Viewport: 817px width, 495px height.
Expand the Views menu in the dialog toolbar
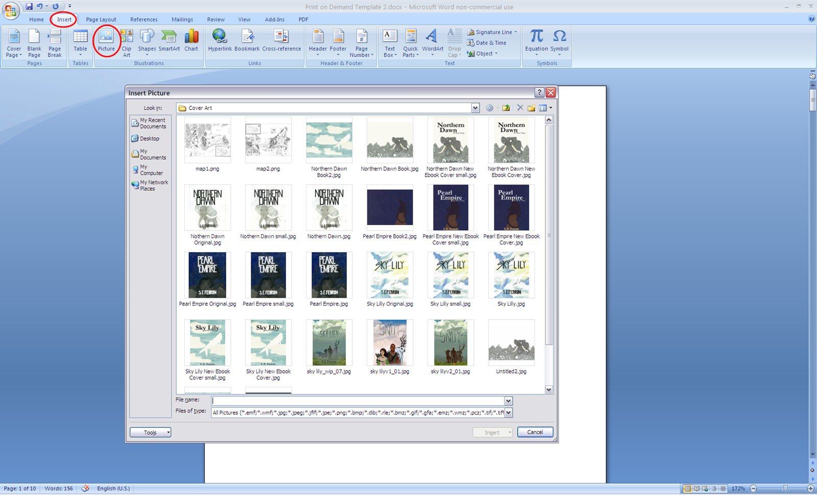pos(549,108)
